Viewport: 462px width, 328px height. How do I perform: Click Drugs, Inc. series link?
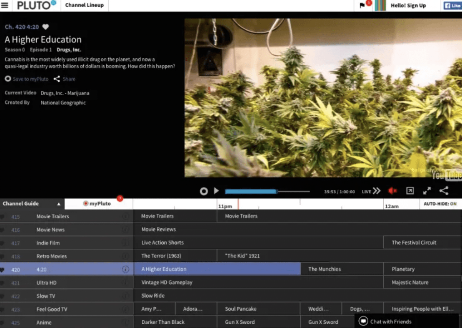coord(69,50)
